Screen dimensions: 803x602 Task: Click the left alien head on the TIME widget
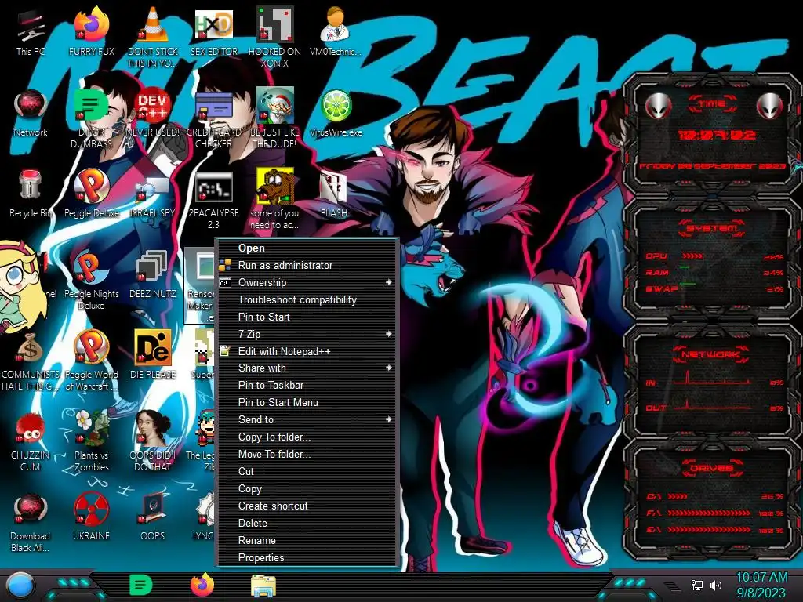pos(658,107)
